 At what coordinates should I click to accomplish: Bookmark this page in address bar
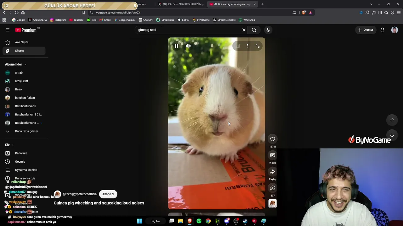(83, 13)
